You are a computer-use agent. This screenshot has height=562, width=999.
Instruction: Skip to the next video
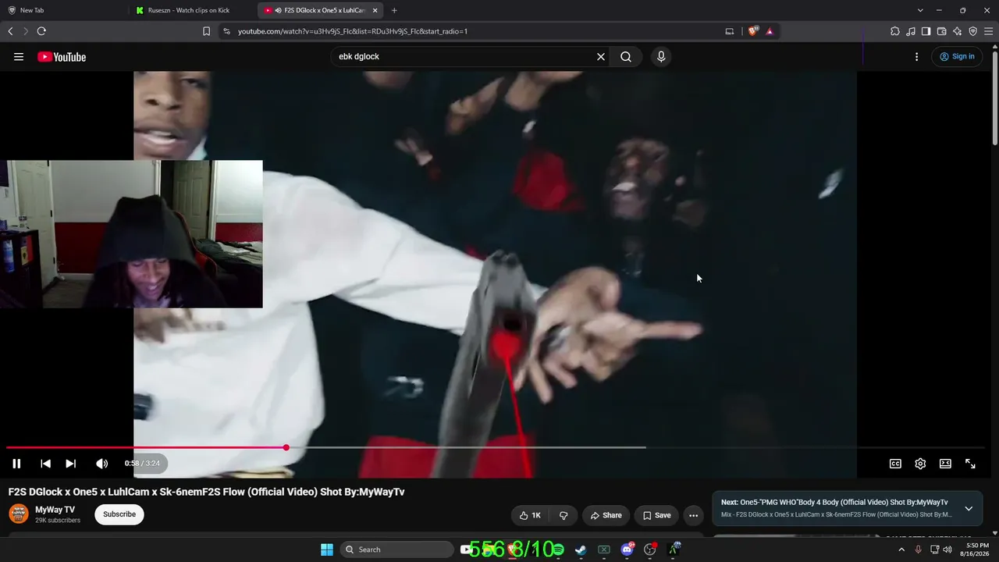coord(70,464)
